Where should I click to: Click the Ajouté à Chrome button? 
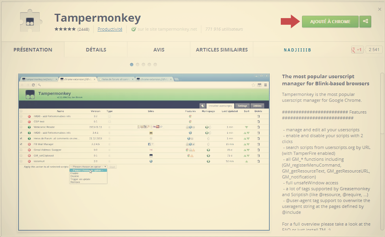330,22
